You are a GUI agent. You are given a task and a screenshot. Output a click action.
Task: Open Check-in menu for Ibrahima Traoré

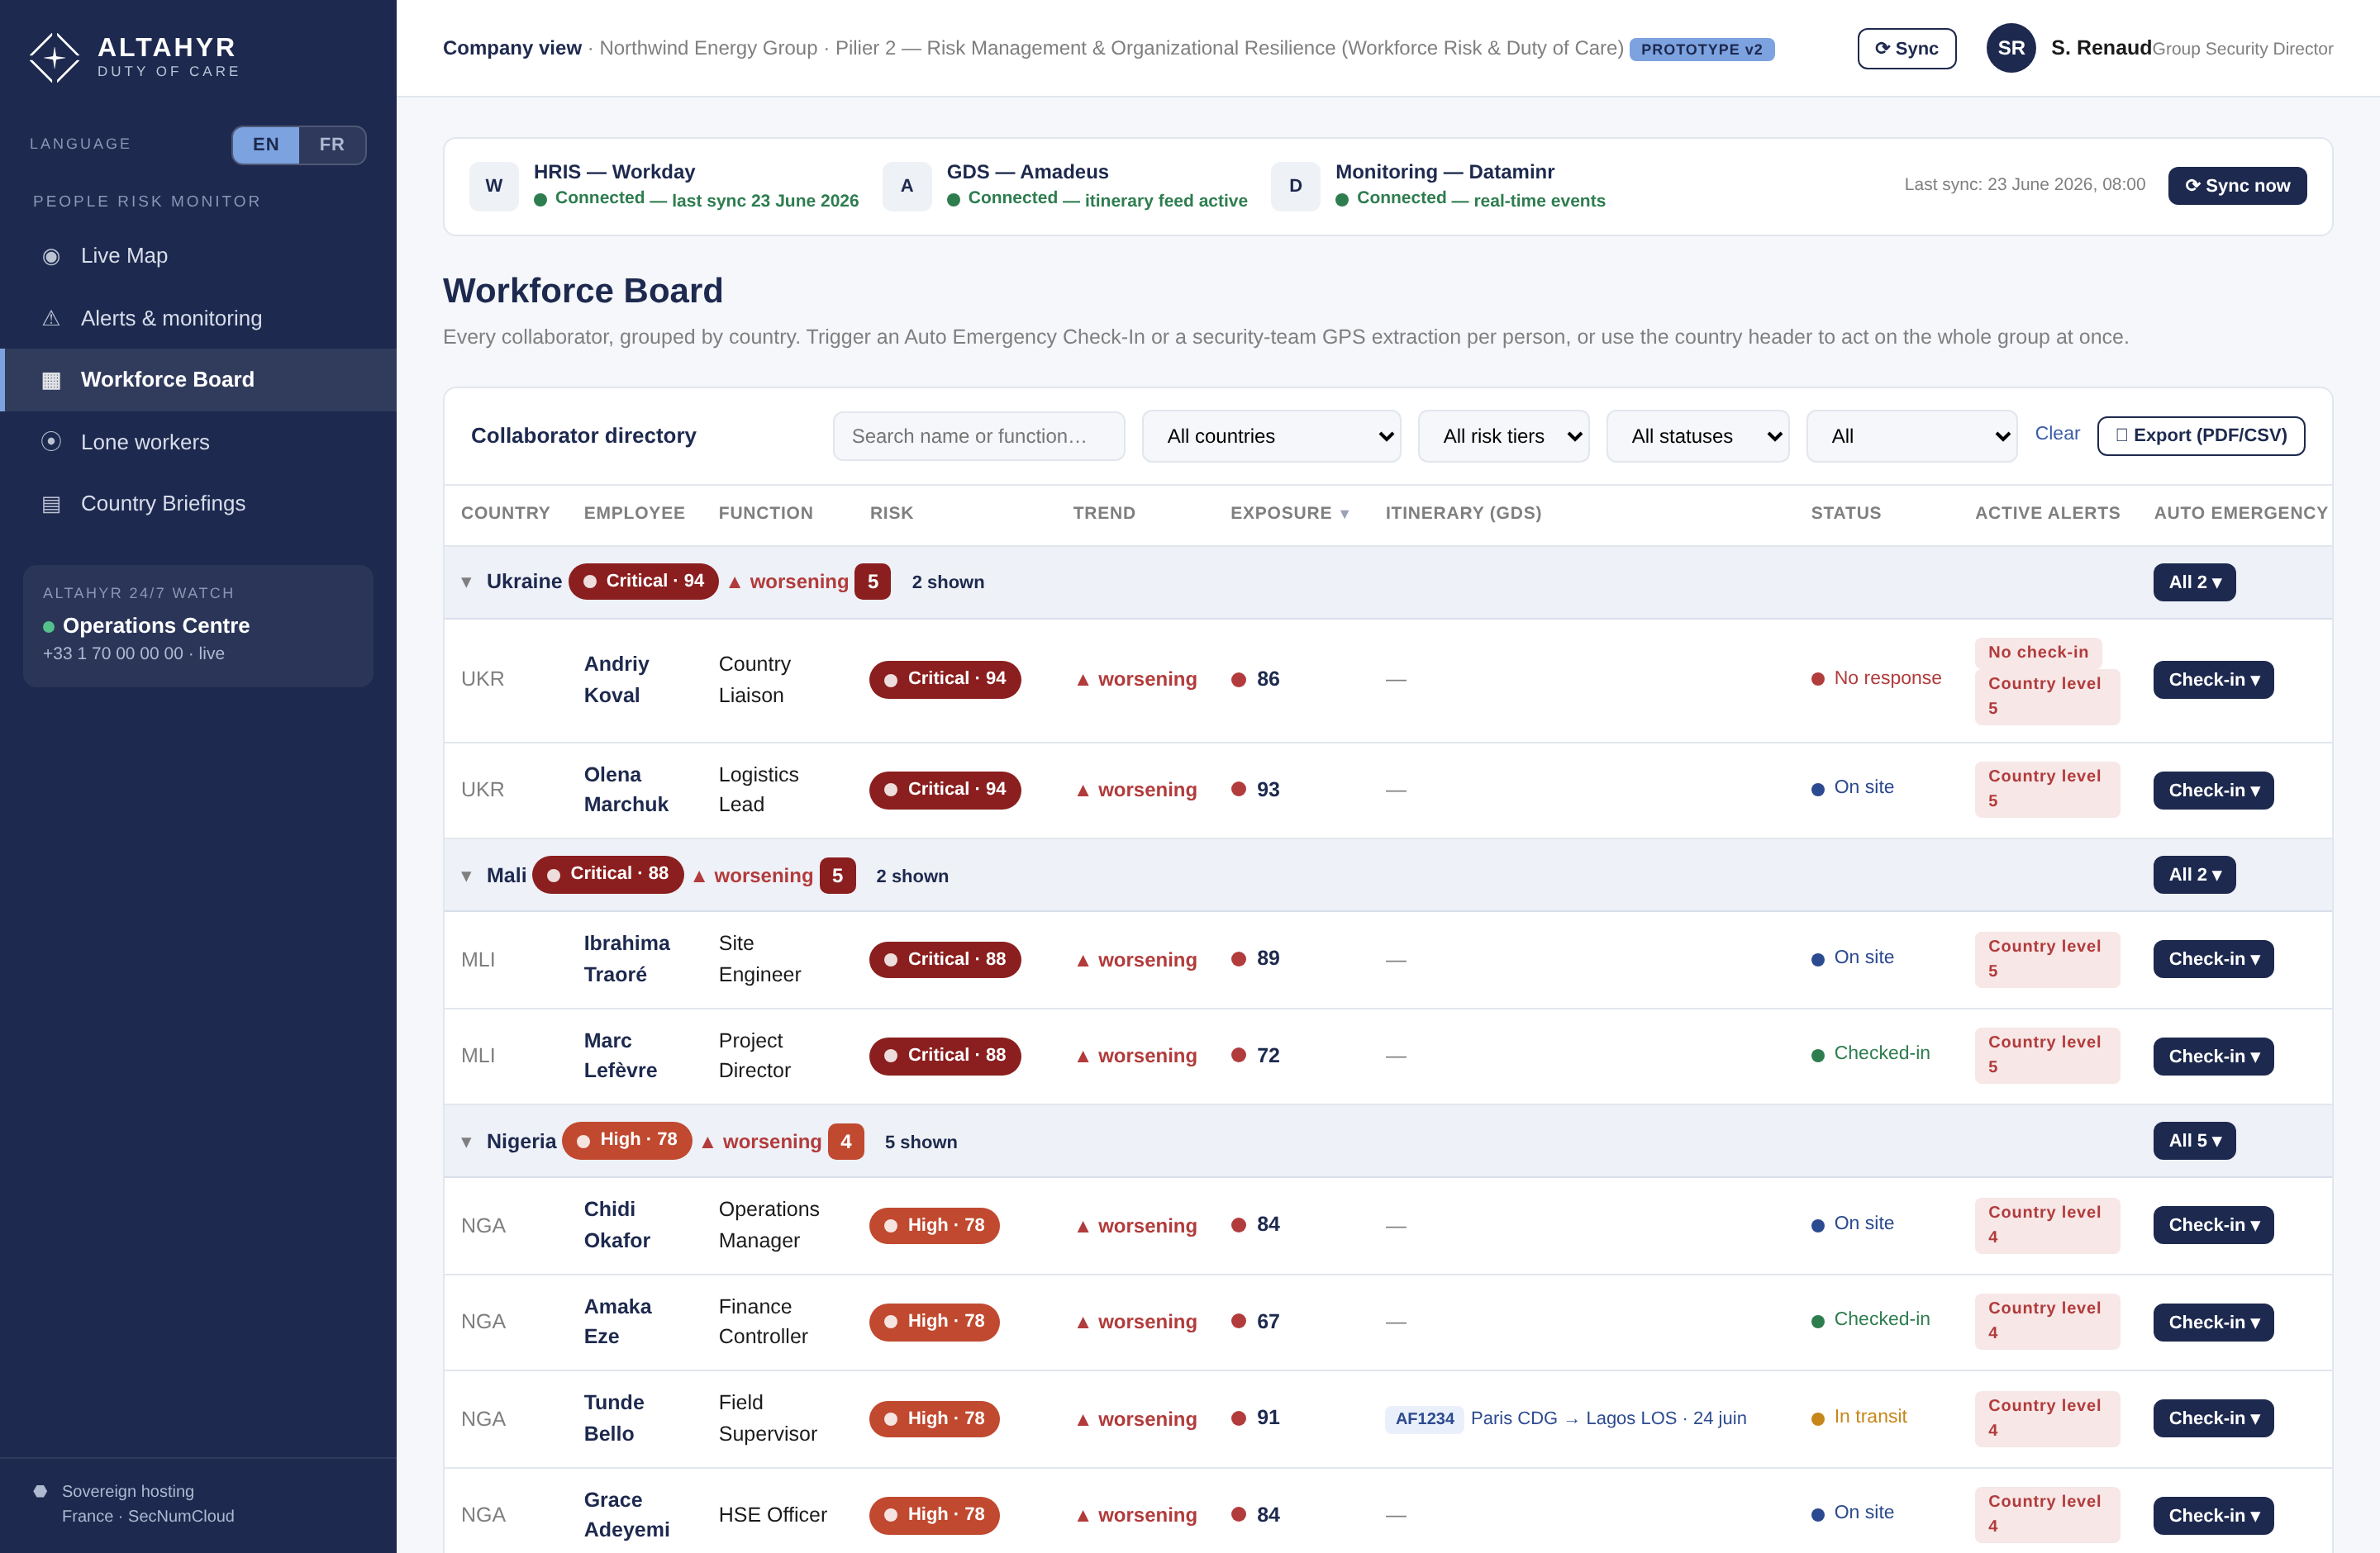coord(2213,959)
